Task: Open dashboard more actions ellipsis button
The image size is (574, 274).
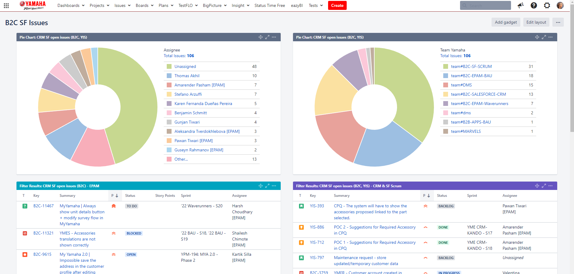Action: [x=558, y=22]
